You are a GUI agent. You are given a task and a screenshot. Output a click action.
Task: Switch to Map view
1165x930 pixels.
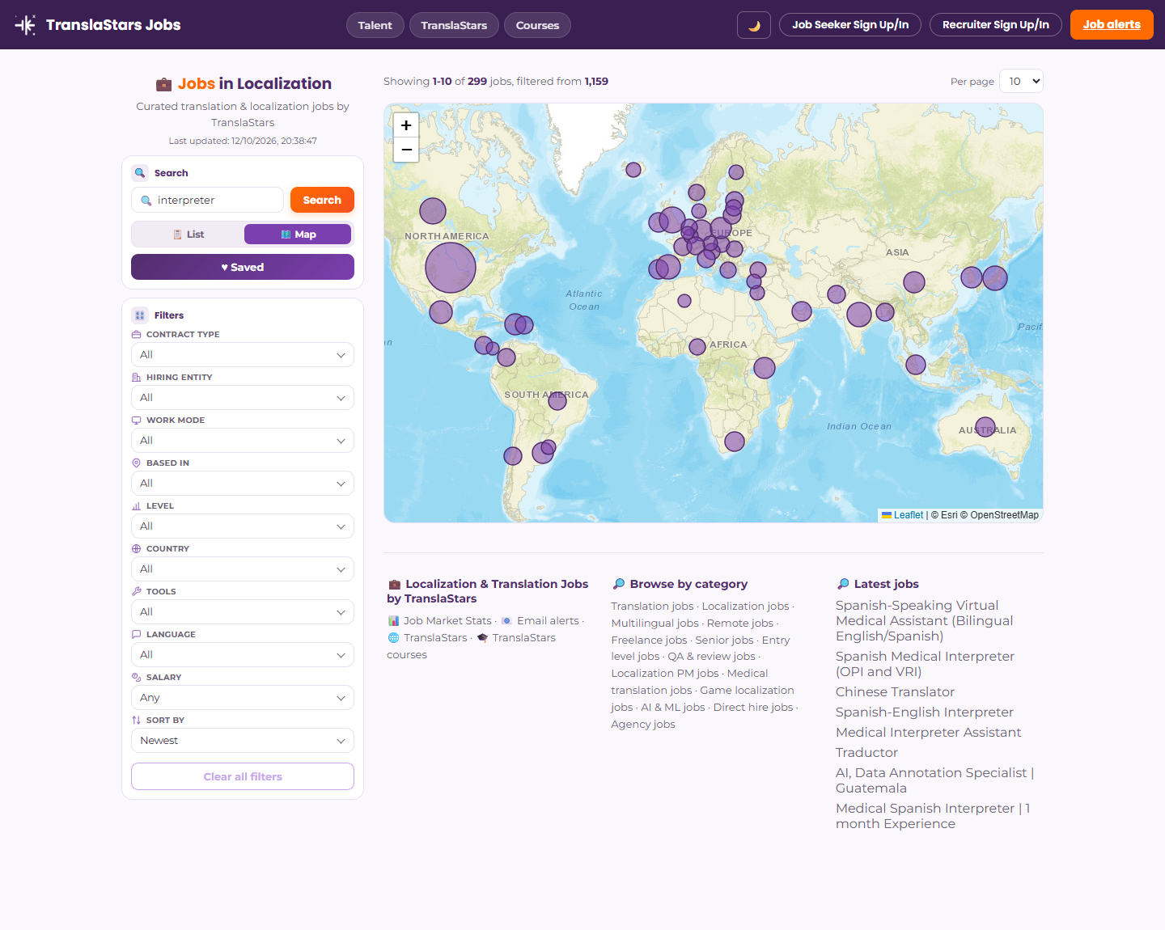coord(298,235)
